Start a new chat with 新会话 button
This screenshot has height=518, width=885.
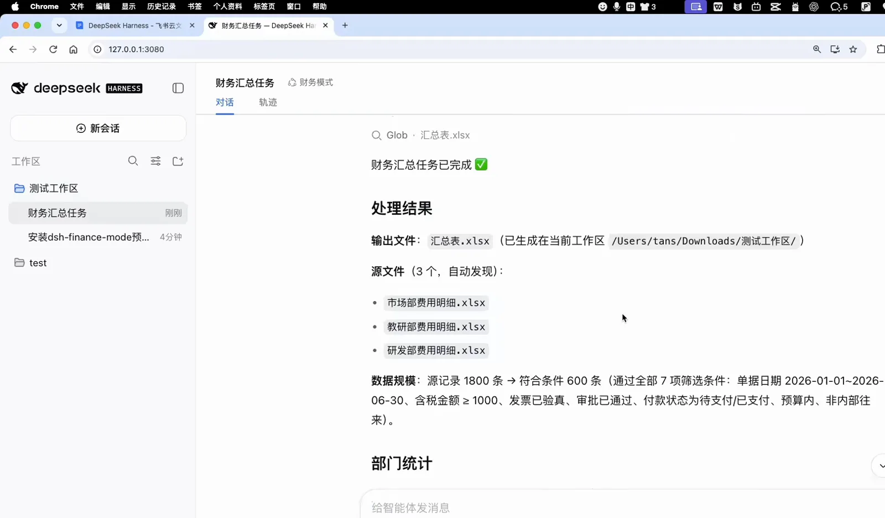98,128
